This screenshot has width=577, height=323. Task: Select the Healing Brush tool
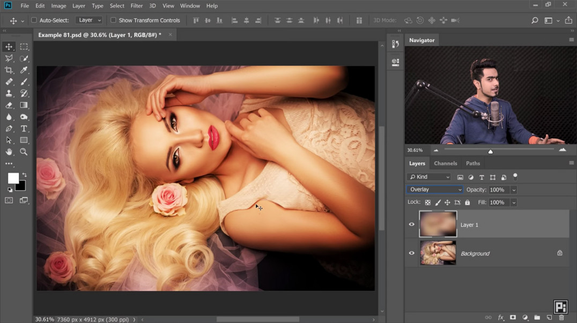click(9, 82)
